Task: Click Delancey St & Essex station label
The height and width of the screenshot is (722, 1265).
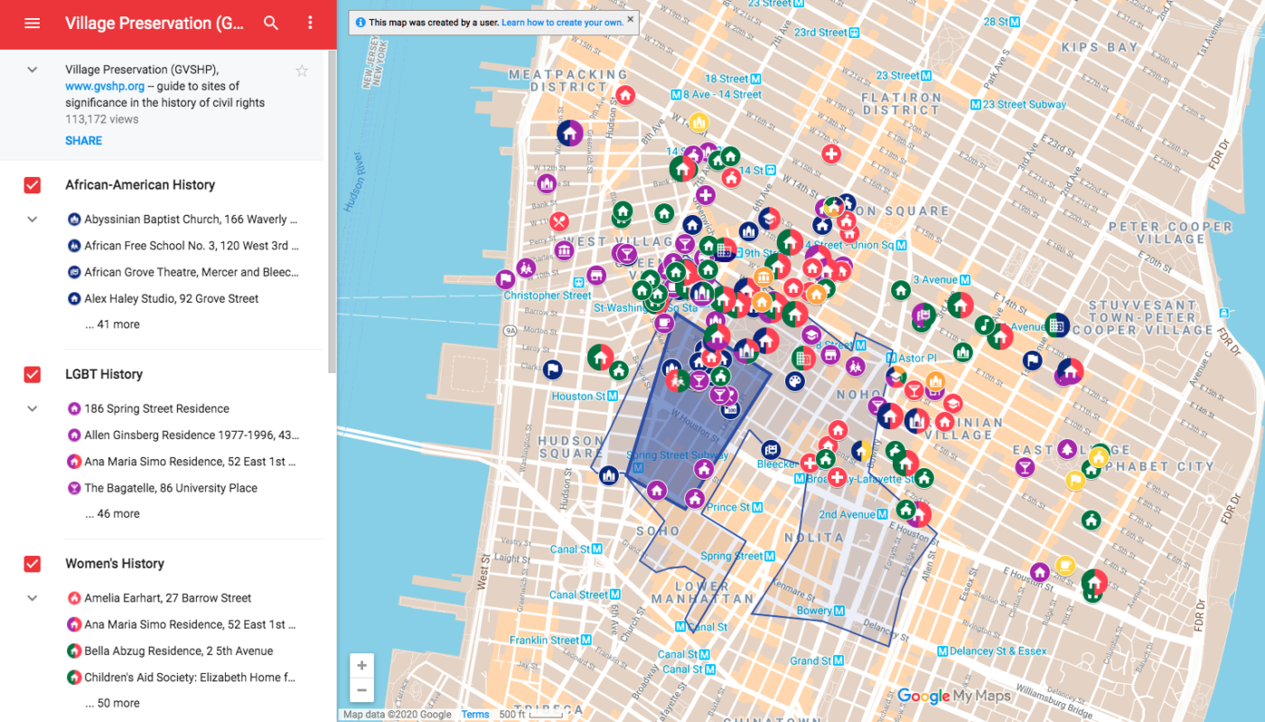Action: [991, 651]
